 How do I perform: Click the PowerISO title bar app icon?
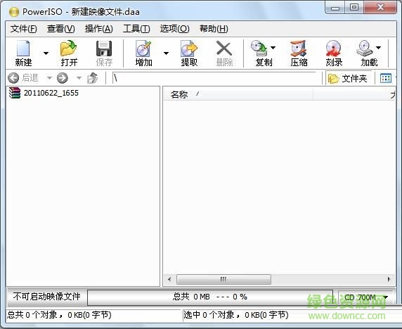[x=13, y=12]
